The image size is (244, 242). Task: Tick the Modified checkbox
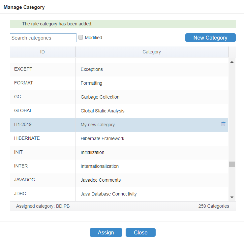80,37
